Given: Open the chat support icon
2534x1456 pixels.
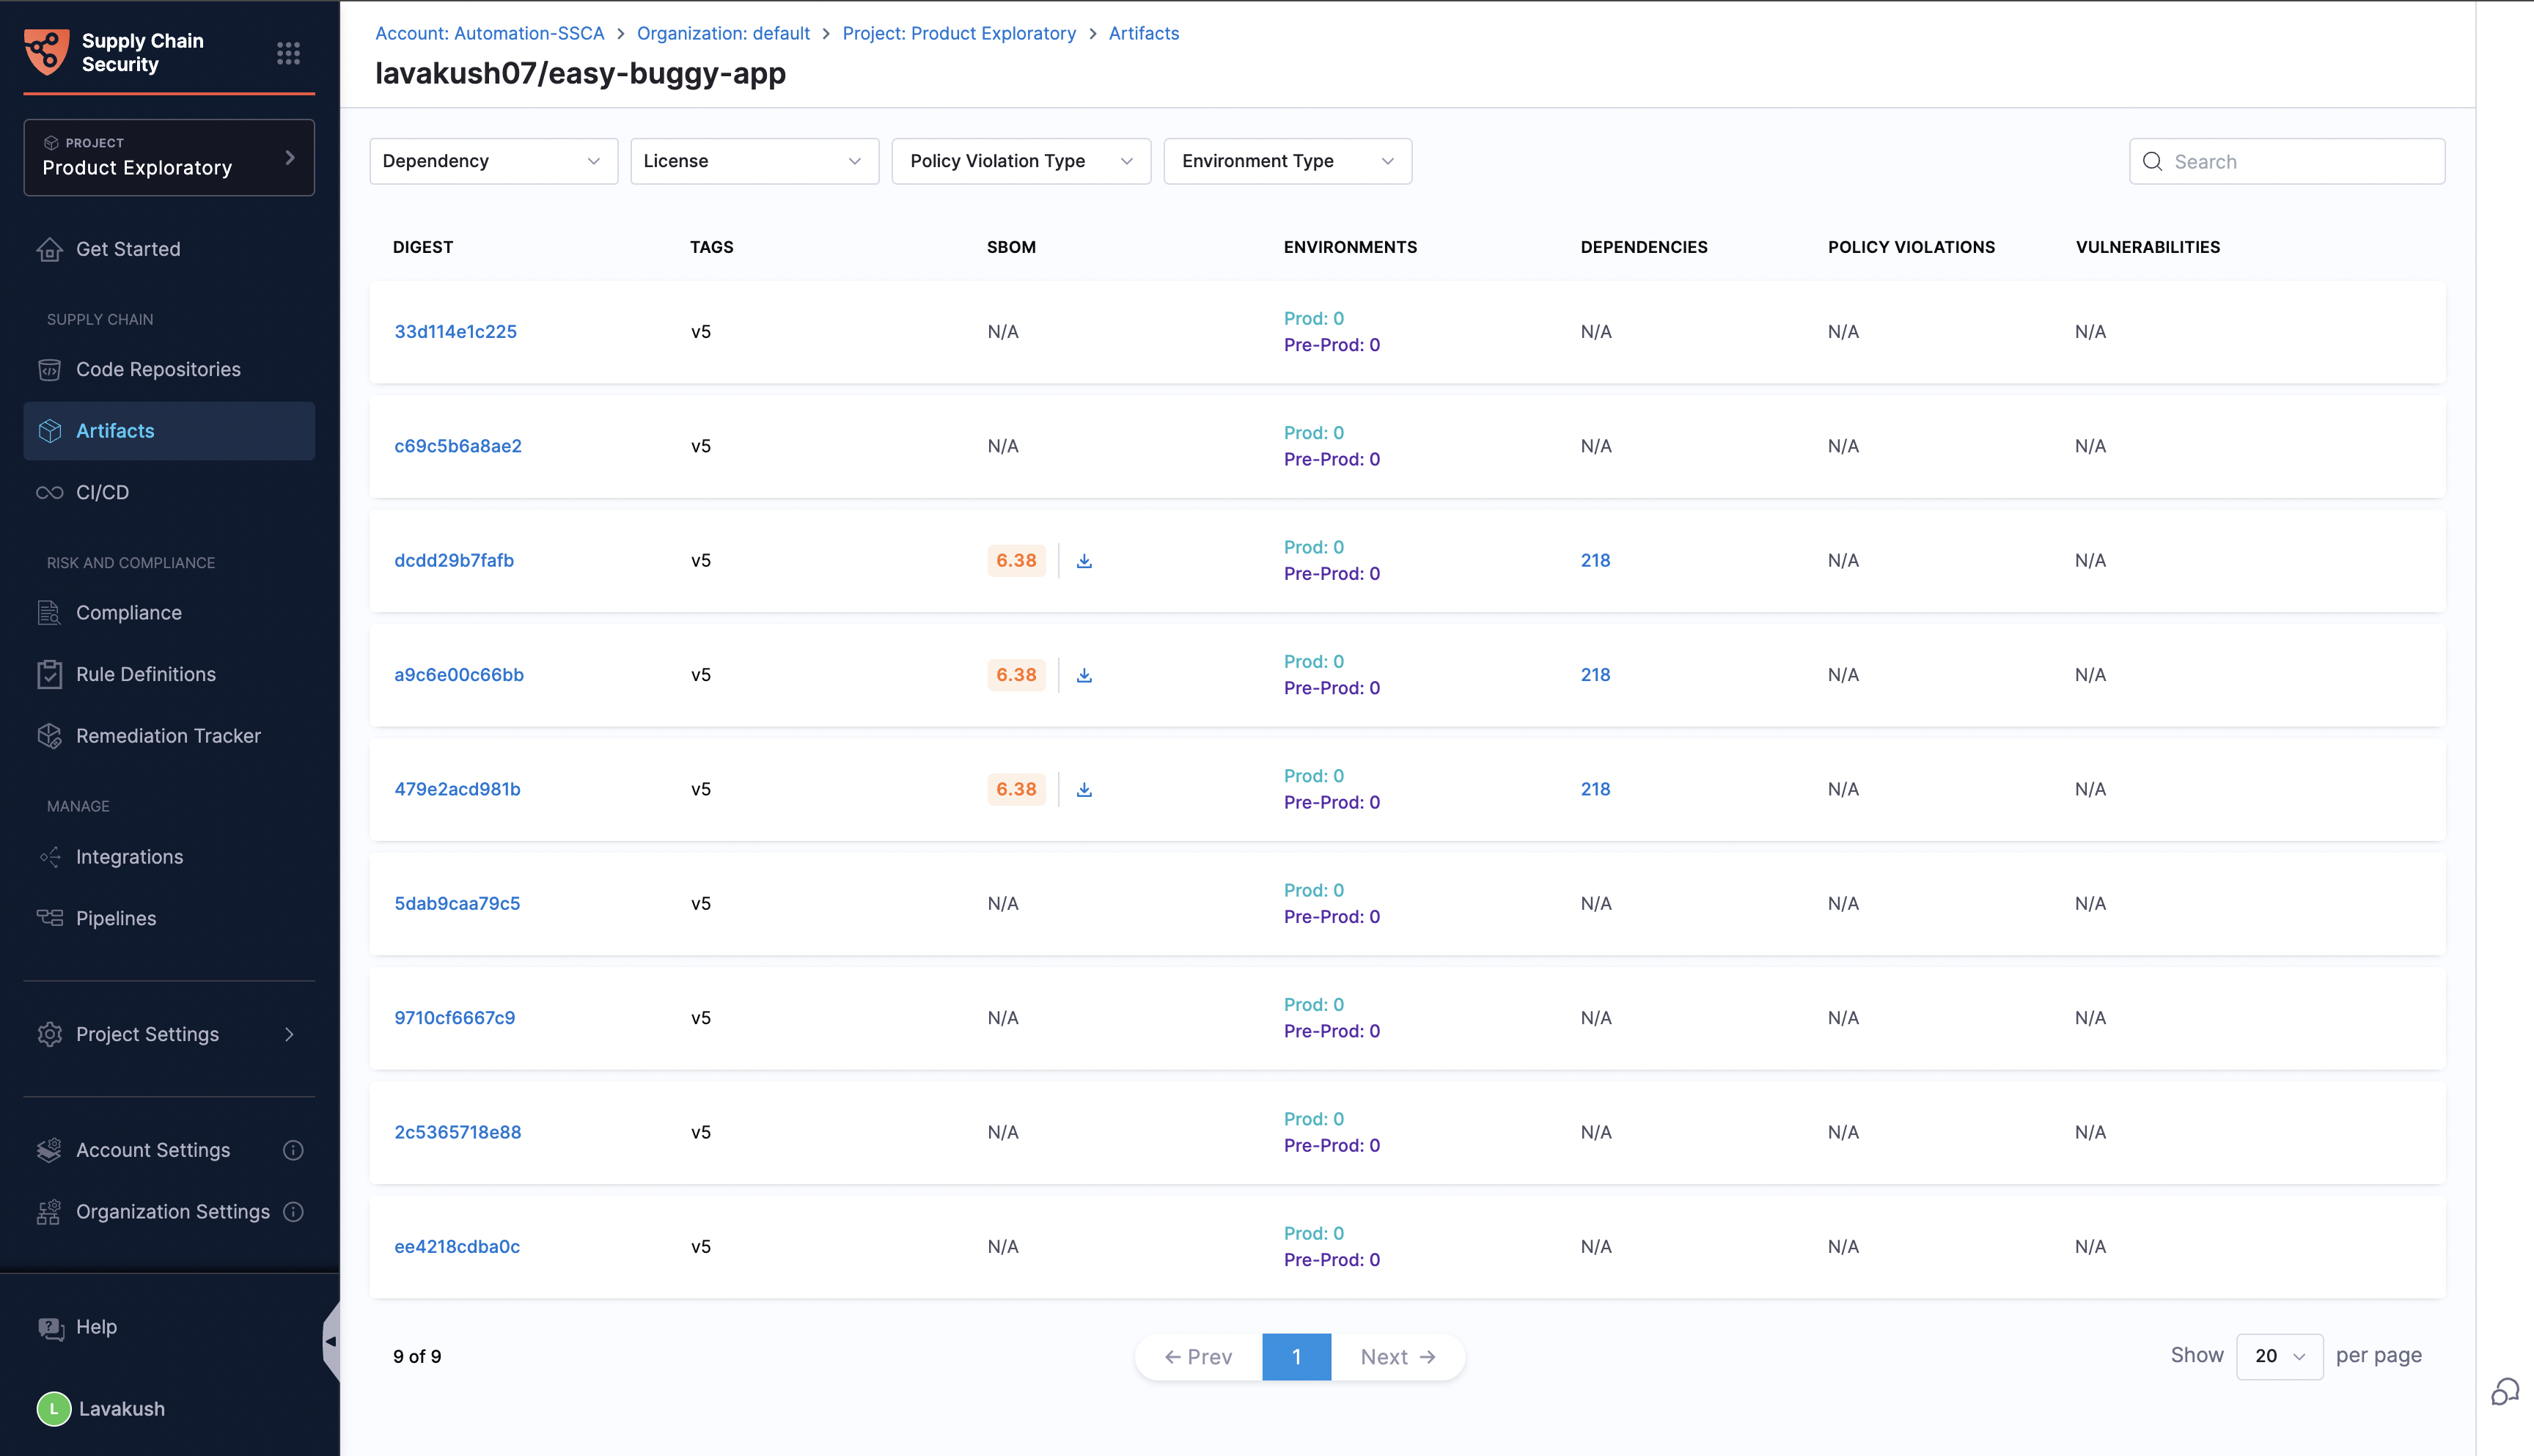Looking at the screenshot, I should click(2504, 1391).
